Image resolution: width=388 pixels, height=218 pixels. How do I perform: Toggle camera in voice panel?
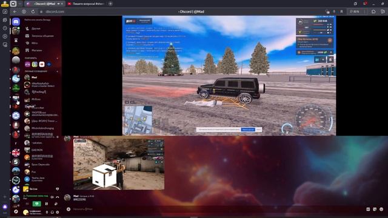click(x=27, y=204)
